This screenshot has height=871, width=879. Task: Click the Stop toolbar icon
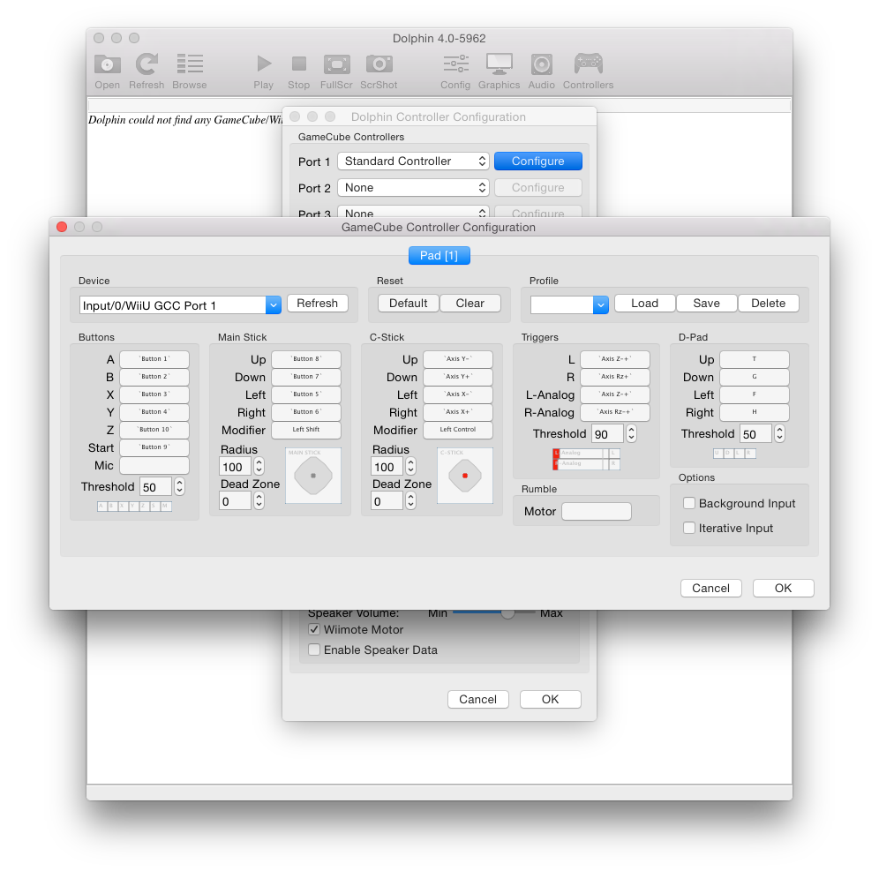299,64
